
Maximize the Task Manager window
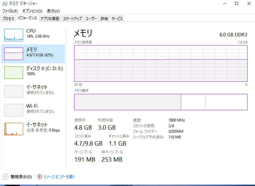tap(237, 3)
